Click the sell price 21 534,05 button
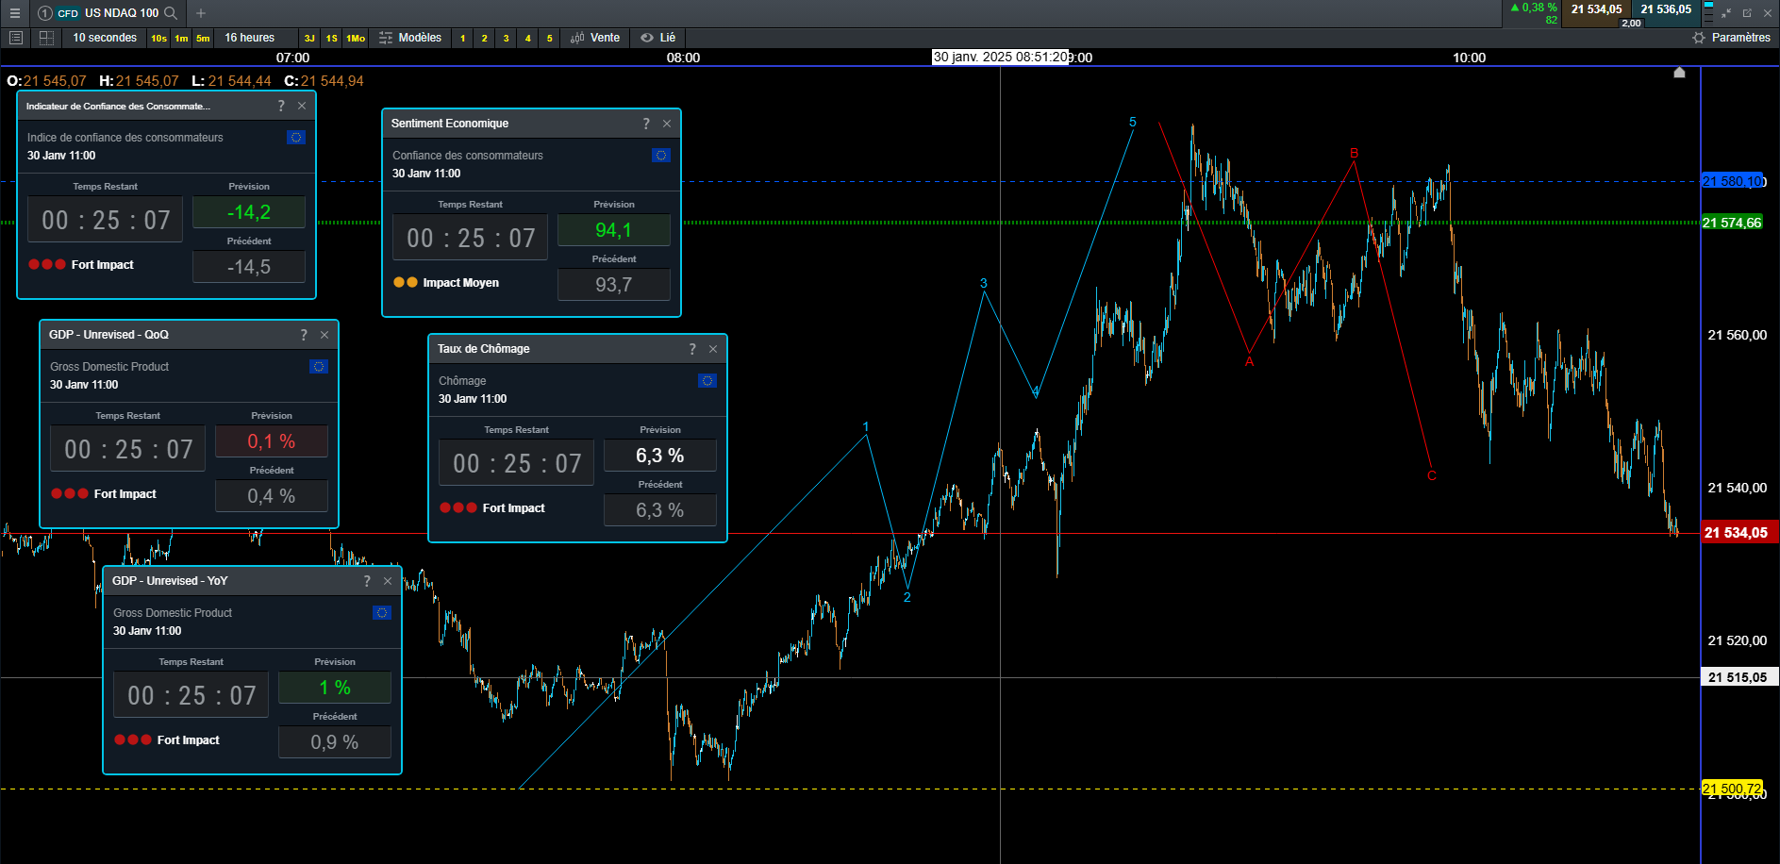The width and height of the screenshot is (1780, 864). pos(1596,9)
